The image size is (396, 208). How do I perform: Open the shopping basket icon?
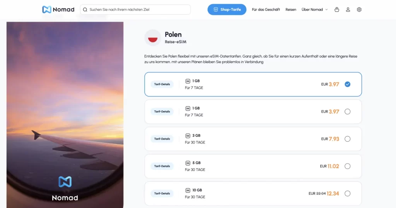337,10
